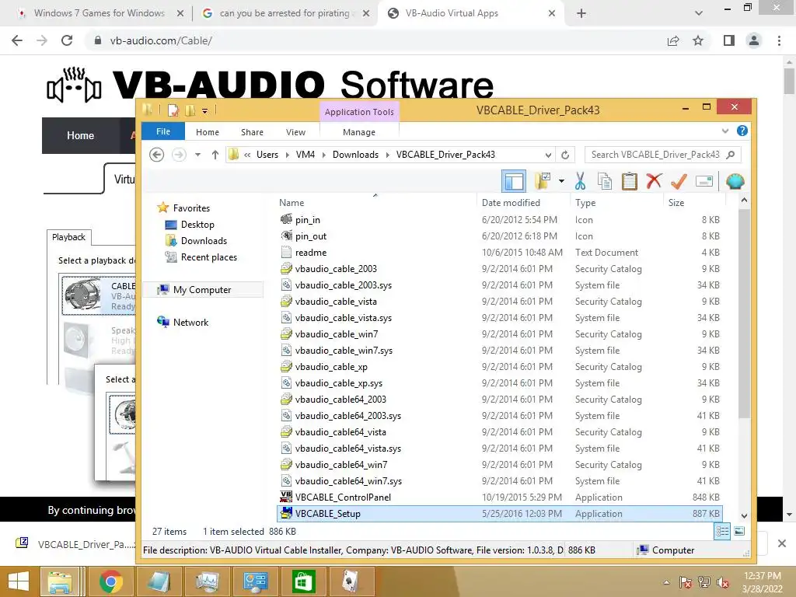The height and width of the screenshot is (597, 796).
Task: Click the Chrome share page icon
Action: pyautogui.click(x=673, y=40)
